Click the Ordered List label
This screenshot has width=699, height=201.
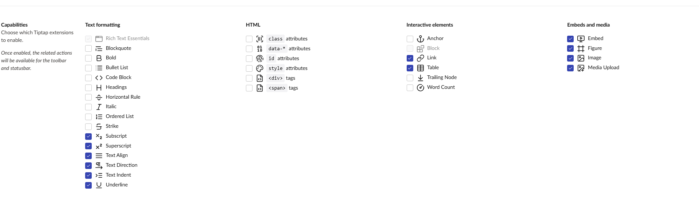(119, 116)
